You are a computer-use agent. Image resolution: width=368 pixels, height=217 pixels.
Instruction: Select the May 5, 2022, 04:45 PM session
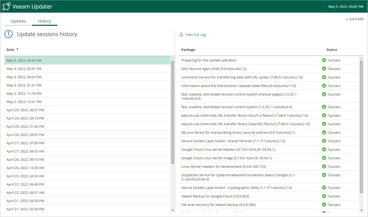(x=87, y=60)
